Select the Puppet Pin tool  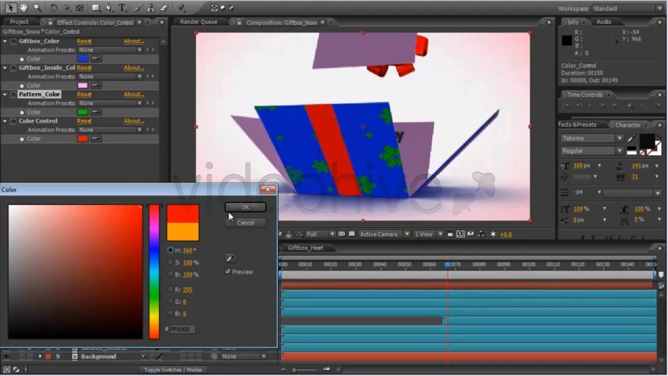click(181, 7)
